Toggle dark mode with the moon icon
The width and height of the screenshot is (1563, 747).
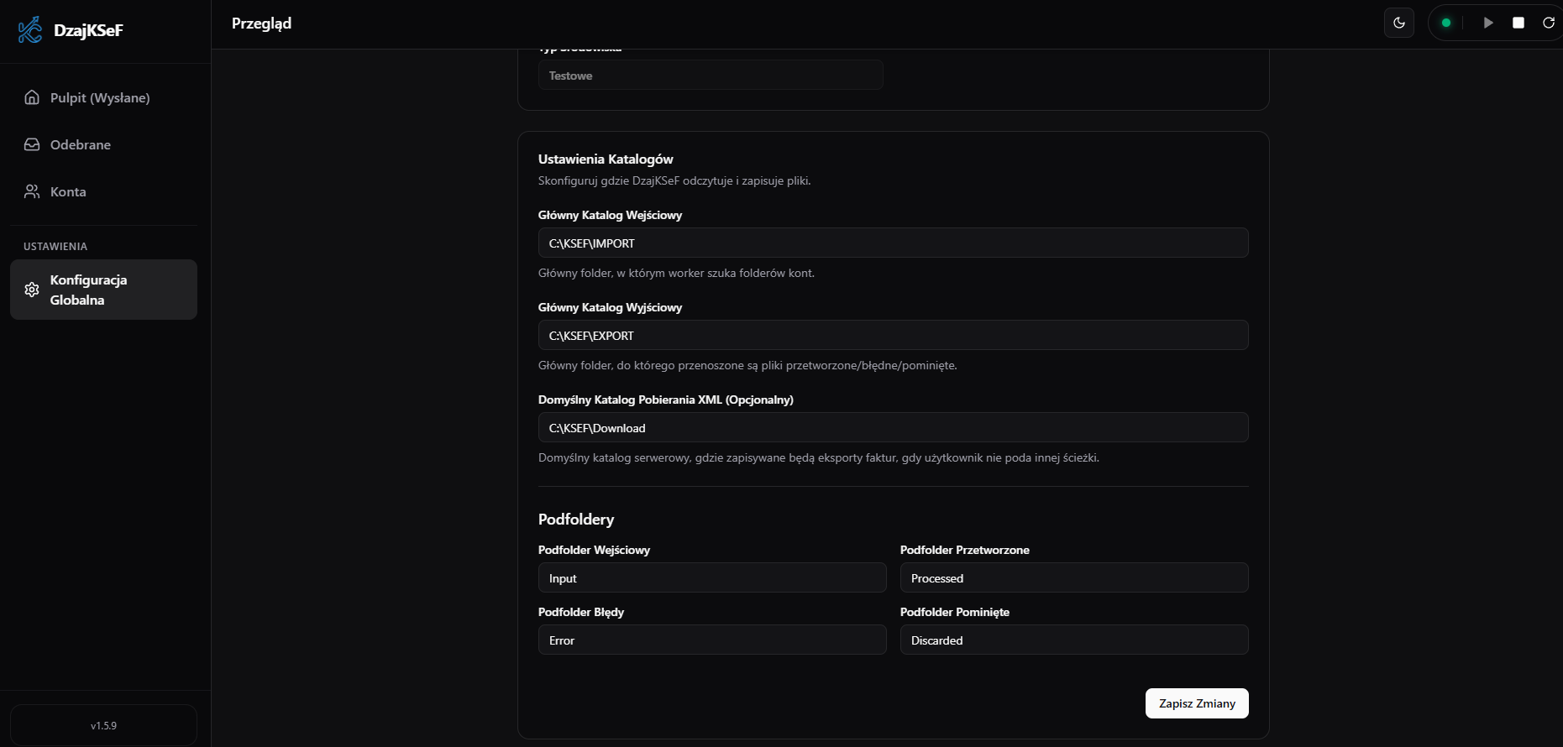point(1399,23)
